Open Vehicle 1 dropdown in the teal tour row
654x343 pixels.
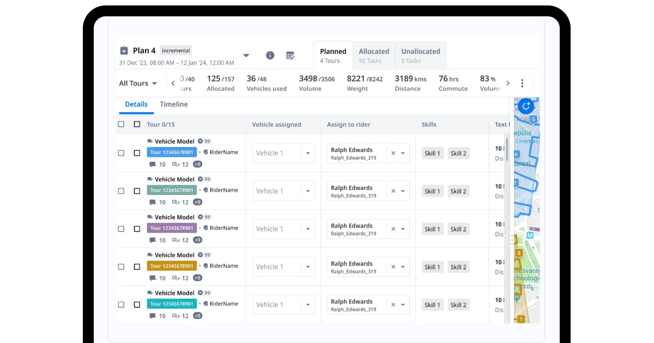(x=283, y=305)
